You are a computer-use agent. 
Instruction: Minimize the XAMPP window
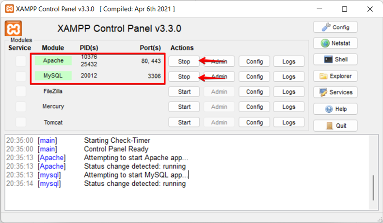[x=319, y=9]
